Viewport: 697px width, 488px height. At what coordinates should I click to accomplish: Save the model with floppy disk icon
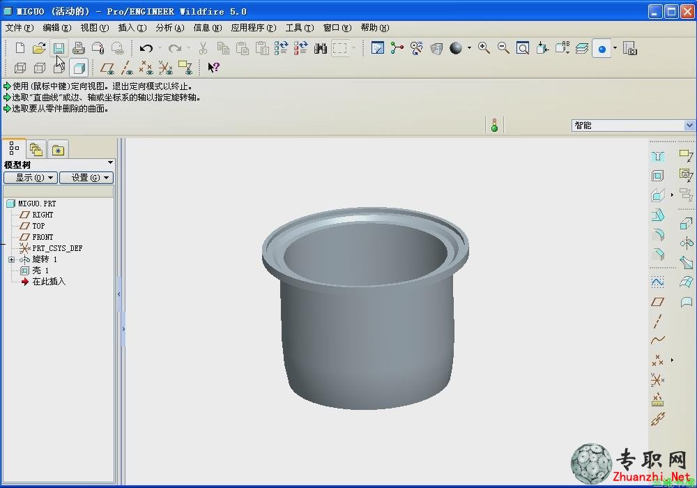tap(59, 48)
